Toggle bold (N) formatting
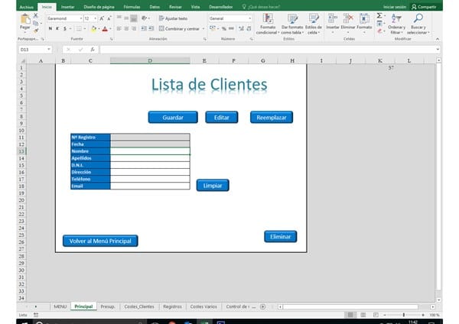459x324 pixels. point(50,28)
